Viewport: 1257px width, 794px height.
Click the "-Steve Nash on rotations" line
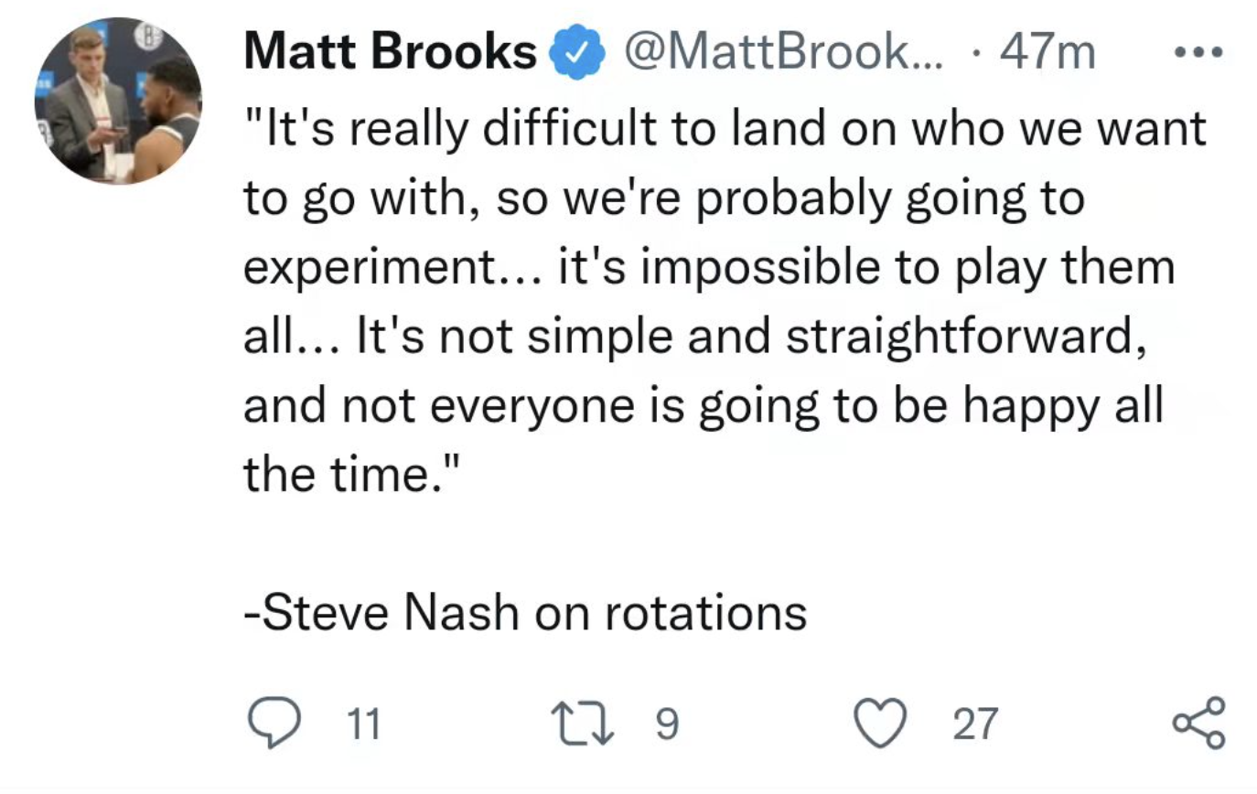[525, 612]
